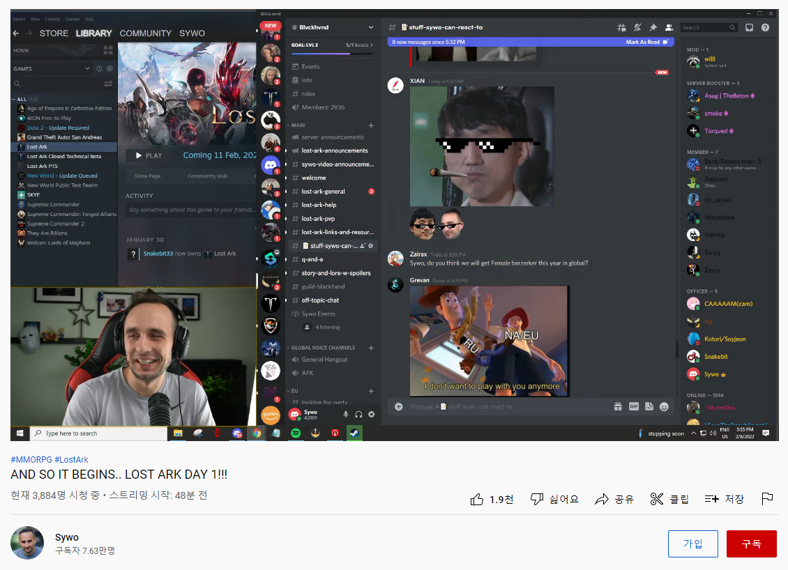Open edit channel gear on stuff-sywo-can channel
Viewport: 788px width, 570px height.
point(371,246)
